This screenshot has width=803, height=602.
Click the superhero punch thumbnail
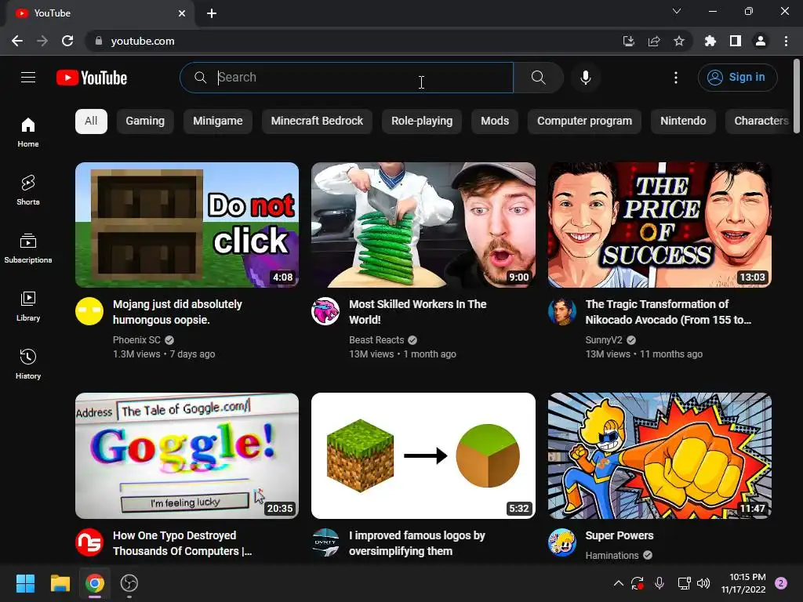659,455
